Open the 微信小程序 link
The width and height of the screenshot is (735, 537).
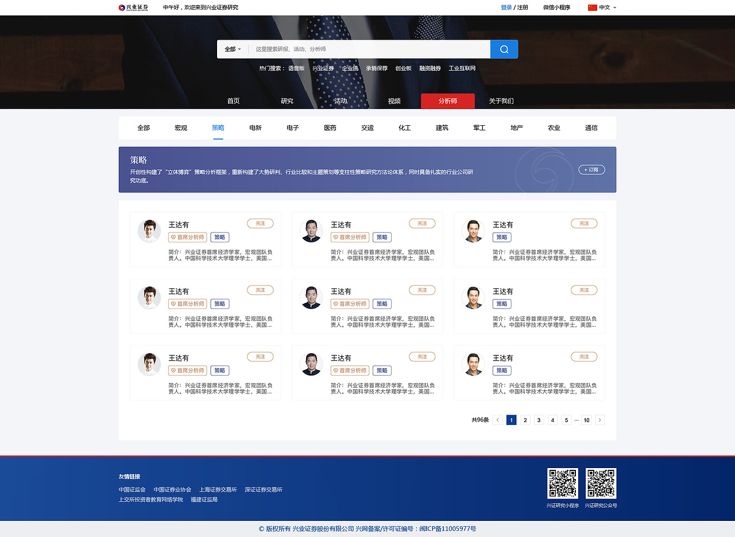pos(556,7)
